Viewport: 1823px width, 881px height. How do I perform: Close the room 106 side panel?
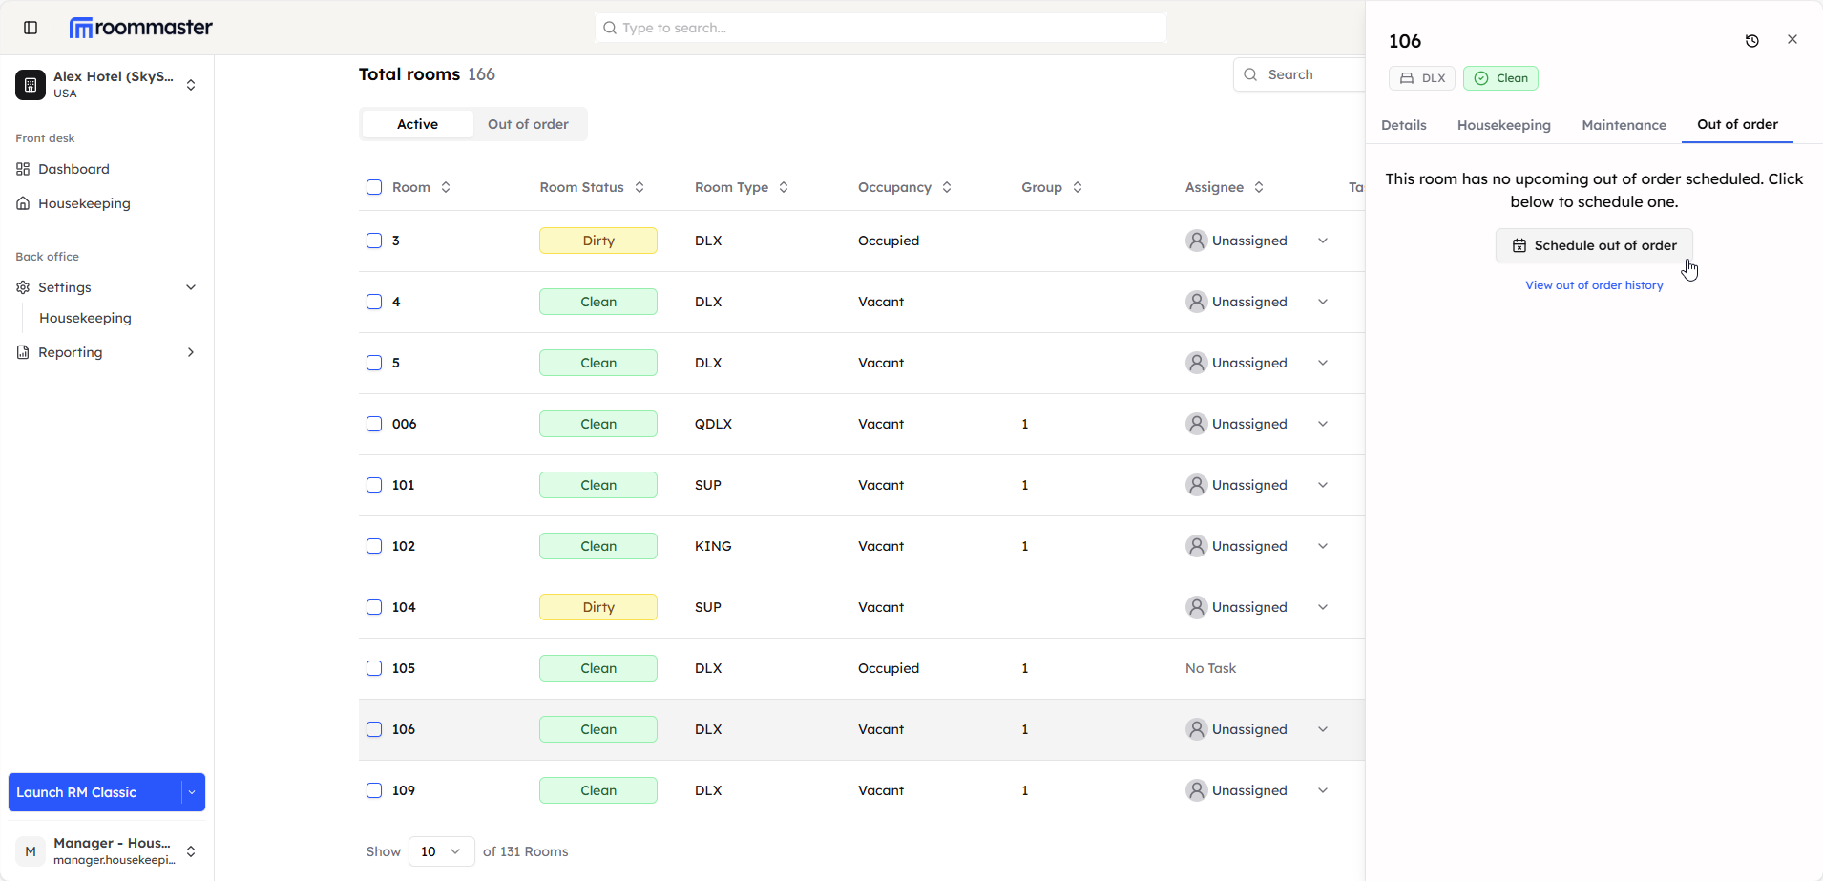(1792, 40)
